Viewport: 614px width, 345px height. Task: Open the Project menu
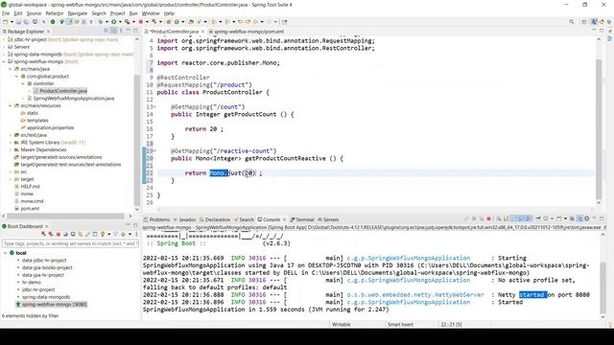[x=117, y=13]
